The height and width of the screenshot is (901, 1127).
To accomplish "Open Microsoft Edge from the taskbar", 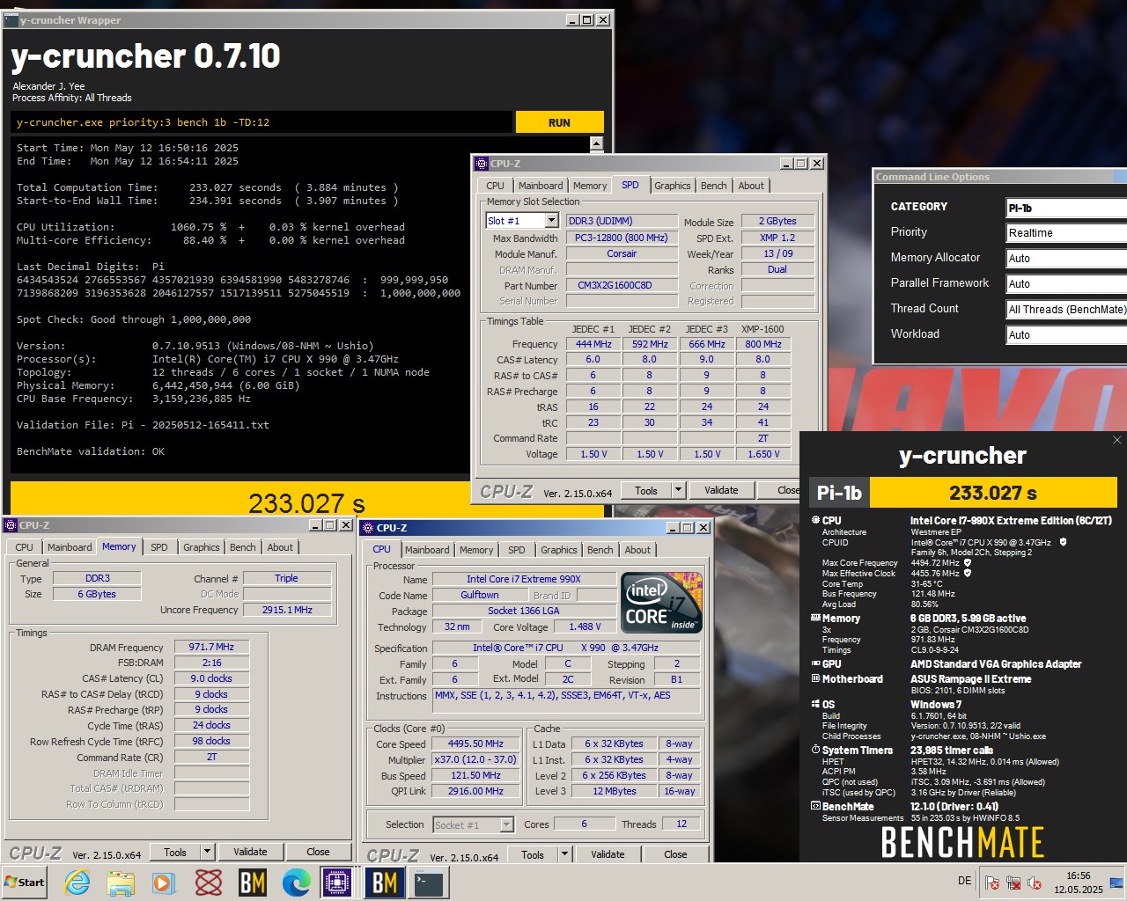I will click(x=296, y=883).
